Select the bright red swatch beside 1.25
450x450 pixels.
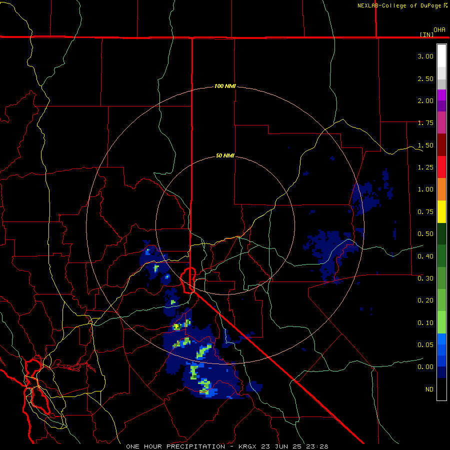[441, 167]
